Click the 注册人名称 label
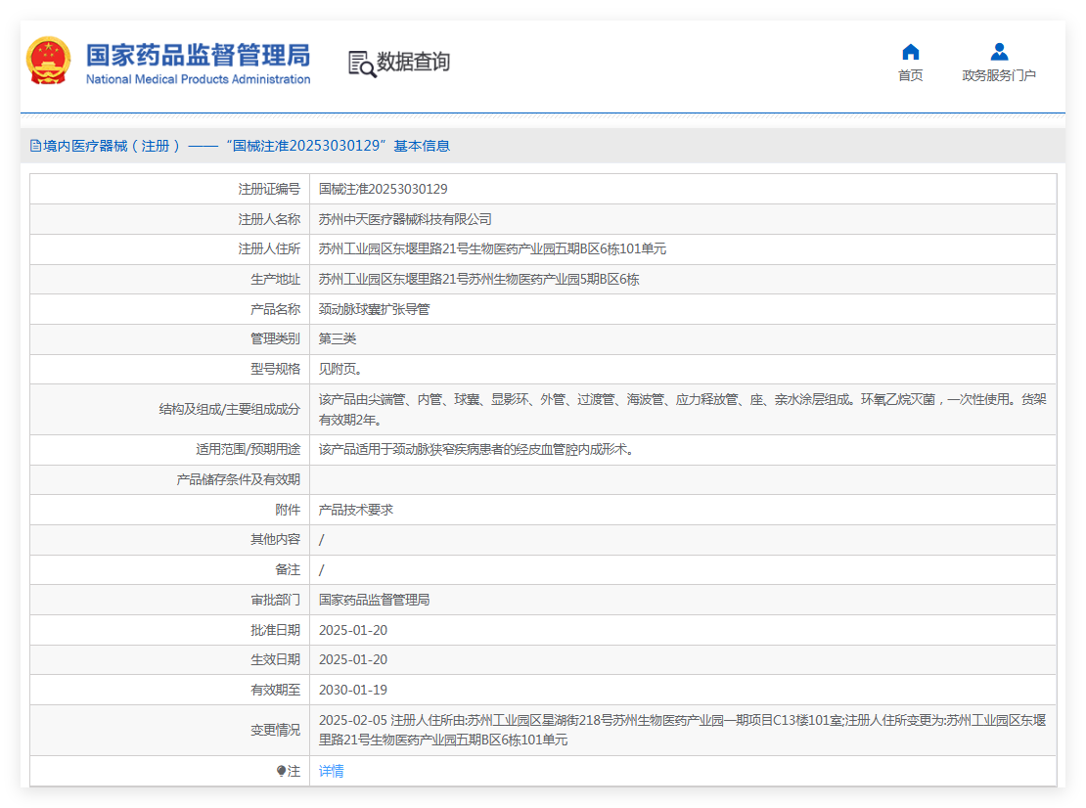 click(269, 219)
